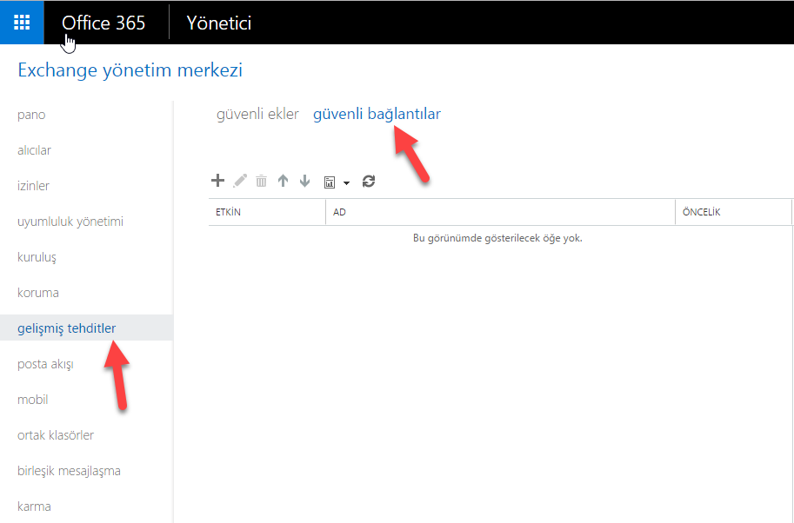794x523 pixels.
Task: Click the trash can delete icon
Action: (261, 182)
